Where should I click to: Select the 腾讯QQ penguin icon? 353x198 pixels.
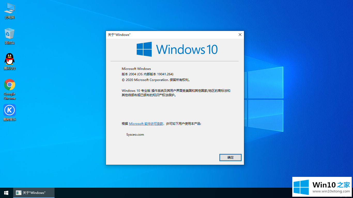coord(10,62)
